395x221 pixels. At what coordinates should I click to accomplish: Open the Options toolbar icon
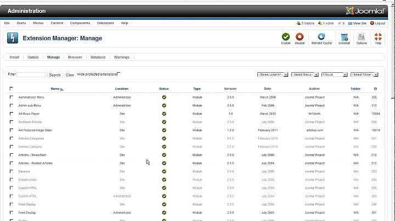click(x=361, y=37)
